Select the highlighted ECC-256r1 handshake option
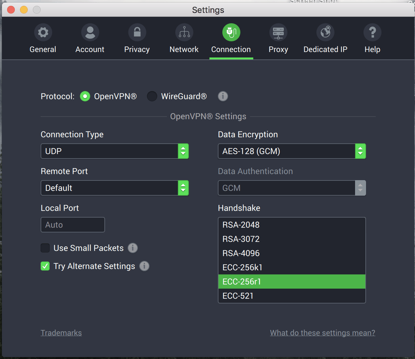The image size is (415, 359). 292,282
